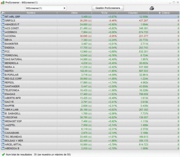Viewport: 180px width, 157px height.
Task: Open chart icon for TELEFONICA row
Action: tap(3, 90)
